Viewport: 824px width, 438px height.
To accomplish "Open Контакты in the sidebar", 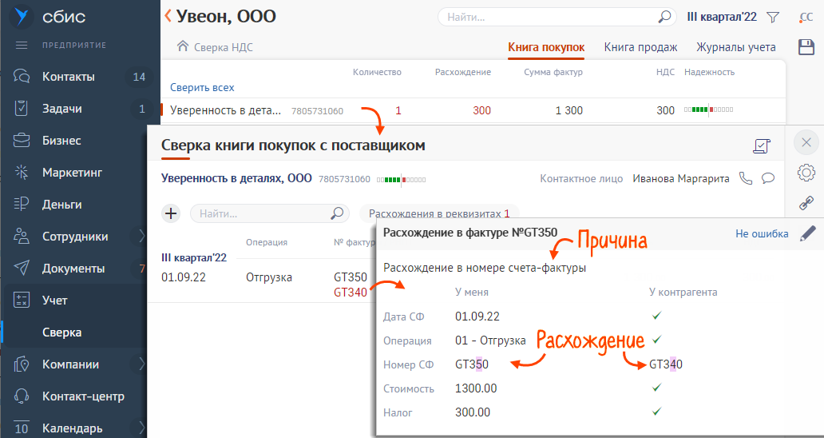I will 69,77.
